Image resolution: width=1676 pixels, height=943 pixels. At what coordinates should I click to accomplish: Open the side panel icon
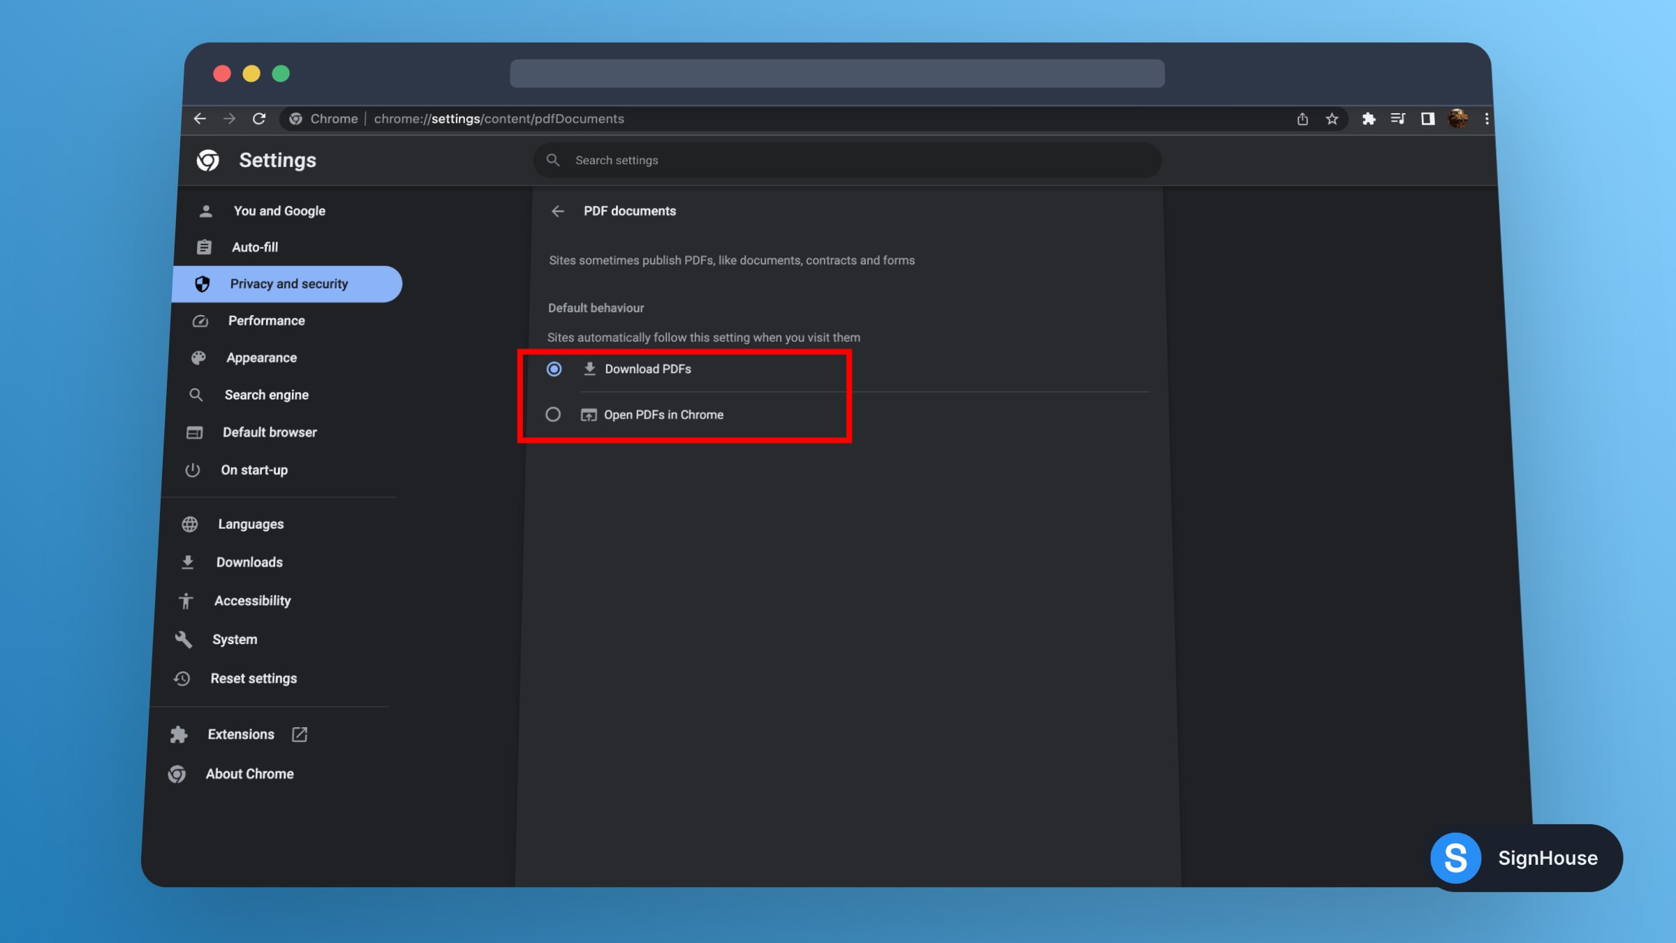coord(1427,119)
